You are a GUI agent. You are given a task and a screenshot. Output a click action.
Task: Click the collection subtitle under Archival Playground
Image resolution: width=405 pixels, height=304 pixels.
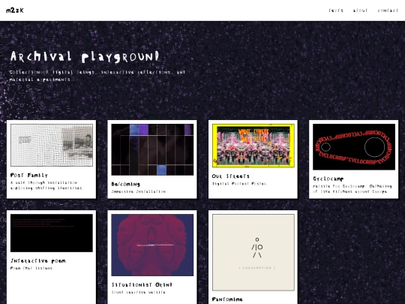point(97,76)
